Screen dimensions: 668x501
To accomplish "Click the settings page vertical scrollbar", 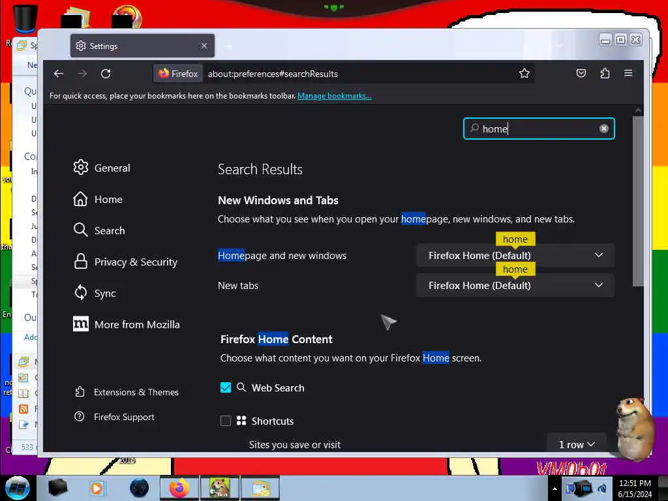I will (638, 201).
